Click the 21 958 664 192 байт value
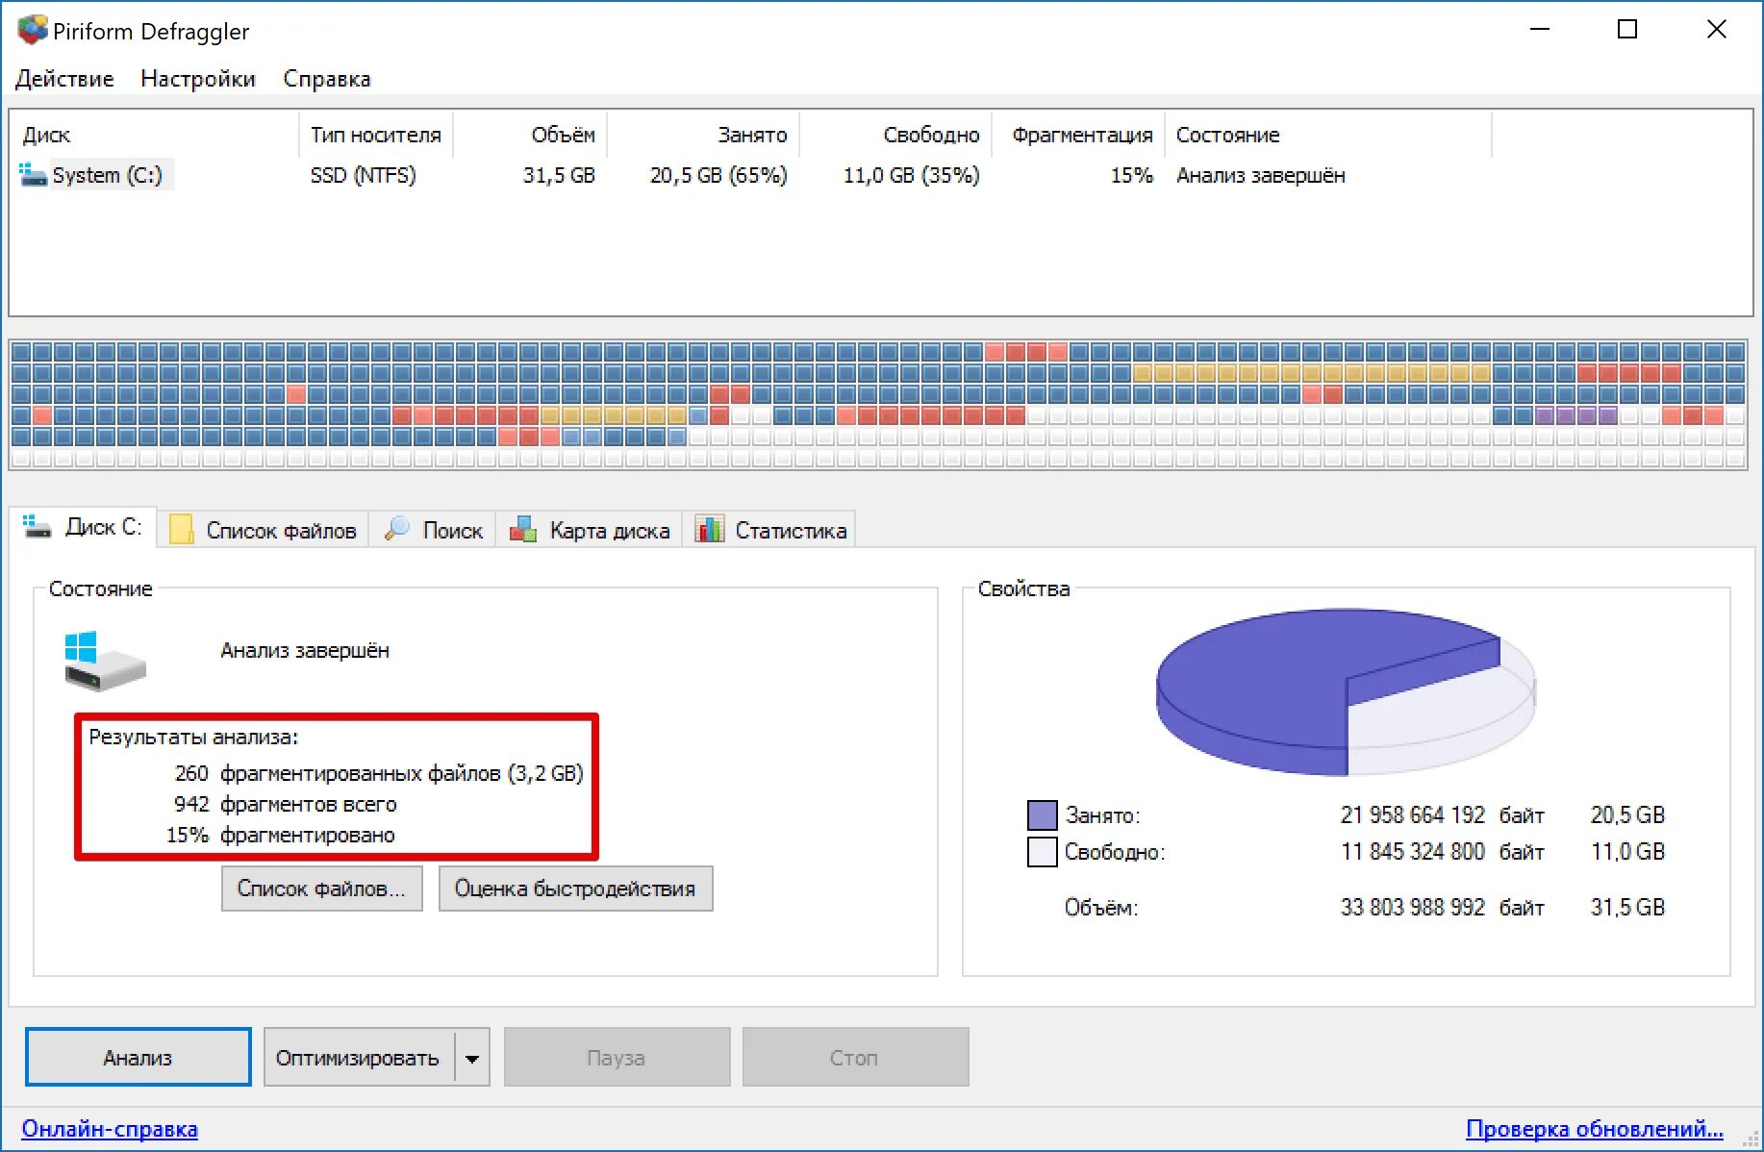This screenshot has width=1764, height=1152. [1442, 815]
